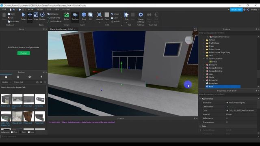Expand Urban House folder

(x=204, y=49)
